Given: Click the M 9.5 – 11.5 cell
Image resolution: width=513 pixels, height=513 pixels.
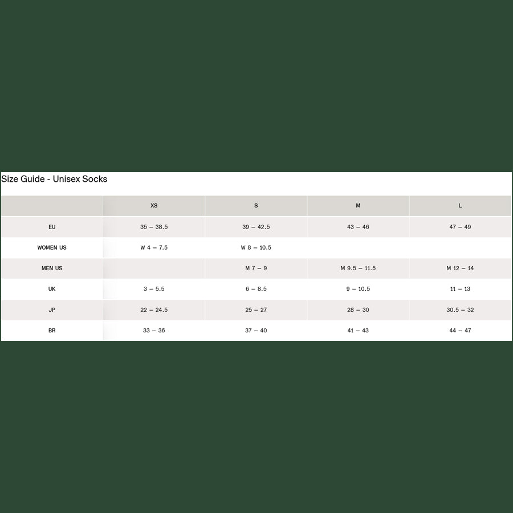Looking at the screenshot, I should [358, 268].
